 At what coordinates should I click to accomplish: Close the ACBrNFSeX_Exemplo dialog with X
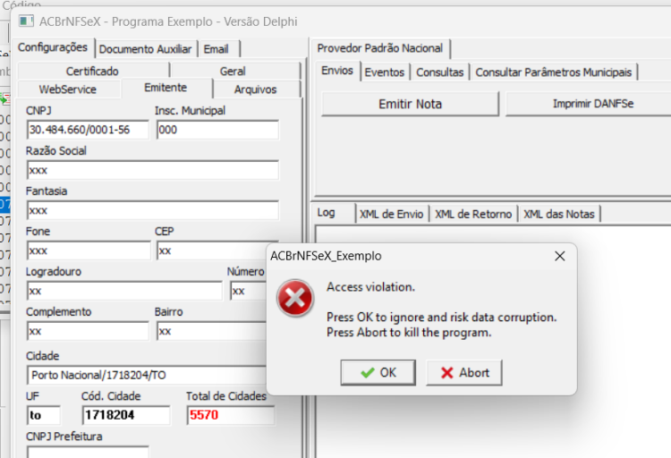[559, 256]
